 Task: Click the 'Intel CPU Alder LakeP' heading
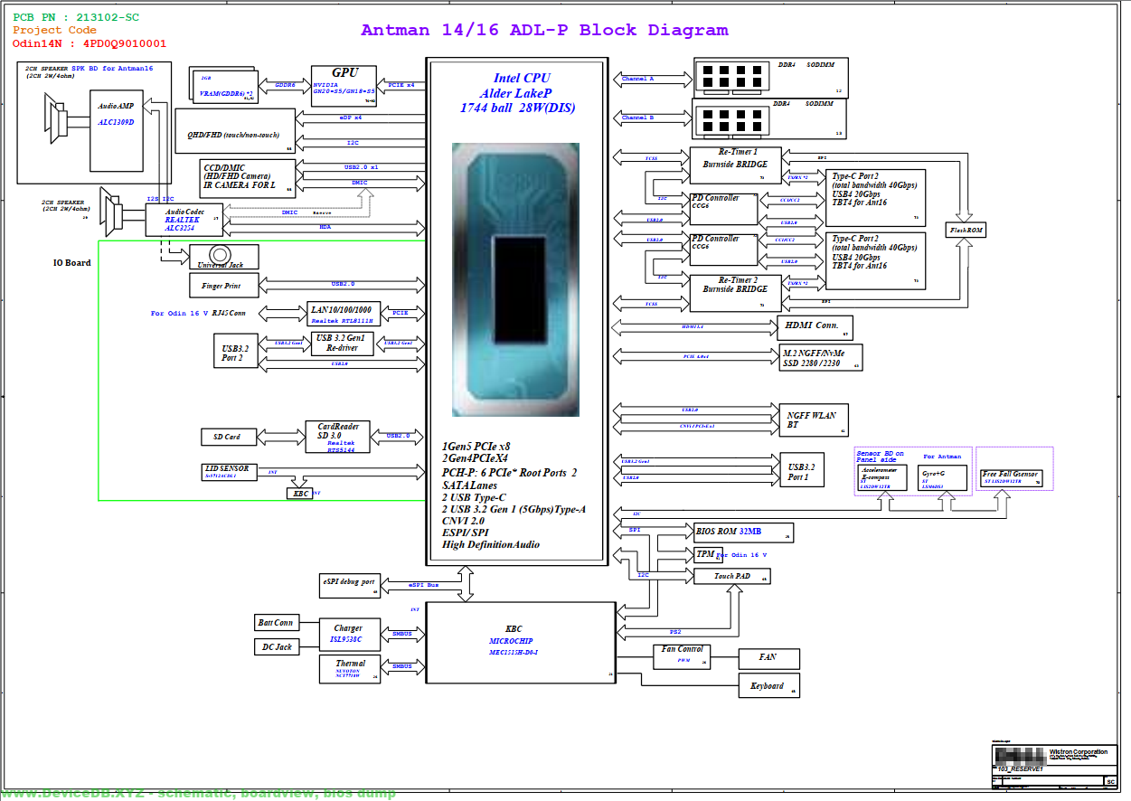click(x=516, y=86)
